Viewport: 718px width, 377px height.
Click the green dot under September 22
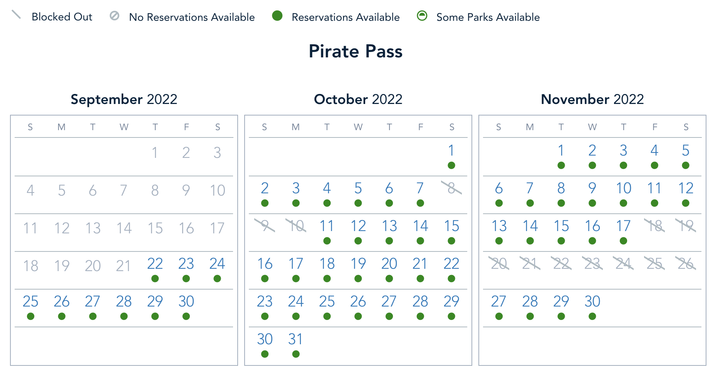[x=155, y=279]
